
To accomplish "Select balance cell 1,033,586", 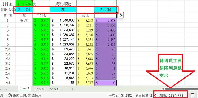I will tap(63, 30).
